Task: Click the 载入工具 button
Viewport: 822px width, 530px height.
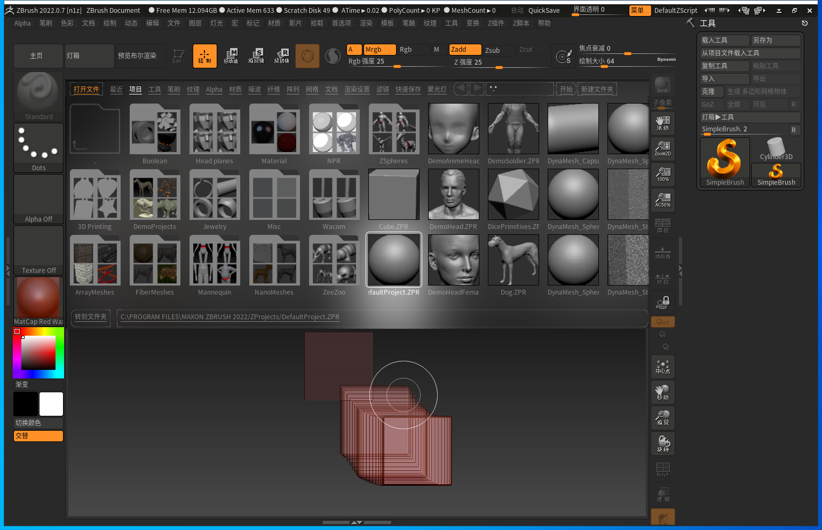Action: [x=725, y=41]
